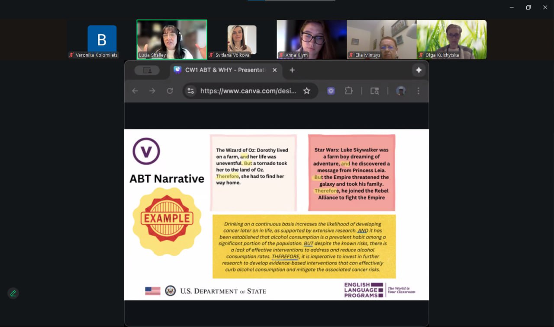The image size is (554, 327).
Task: Open the Chrome profile avatar
Action: tap(401, 91)
